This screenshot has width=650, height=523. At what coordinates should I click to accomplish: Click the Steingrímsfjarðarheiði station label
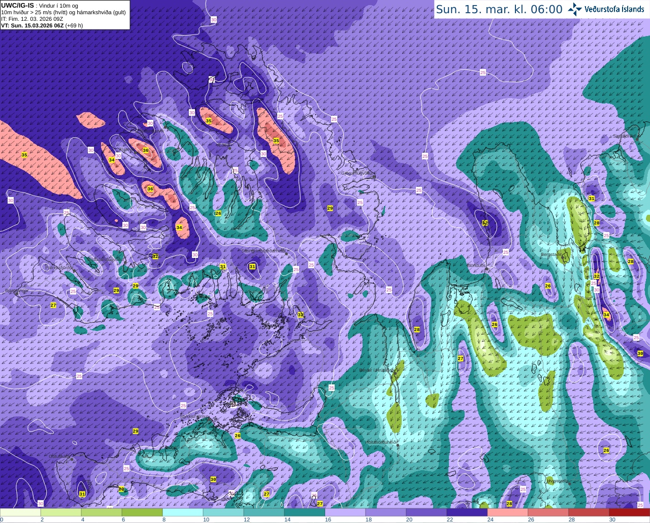(263, 251)
